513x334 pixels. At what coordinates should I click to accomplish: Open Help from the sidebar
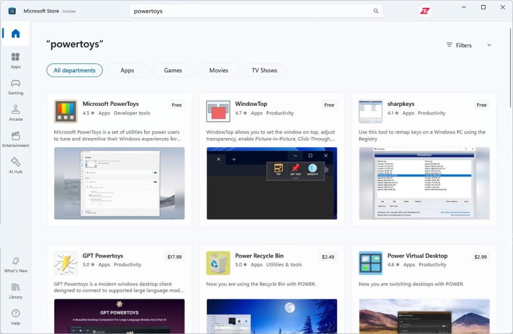click(15, 317)
